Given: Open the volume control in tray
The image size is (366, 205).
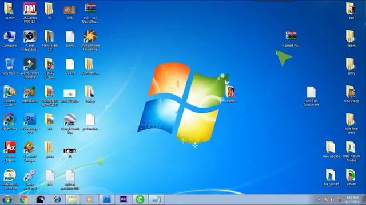Looking at the screenshot, I should [x=332, y=200].
